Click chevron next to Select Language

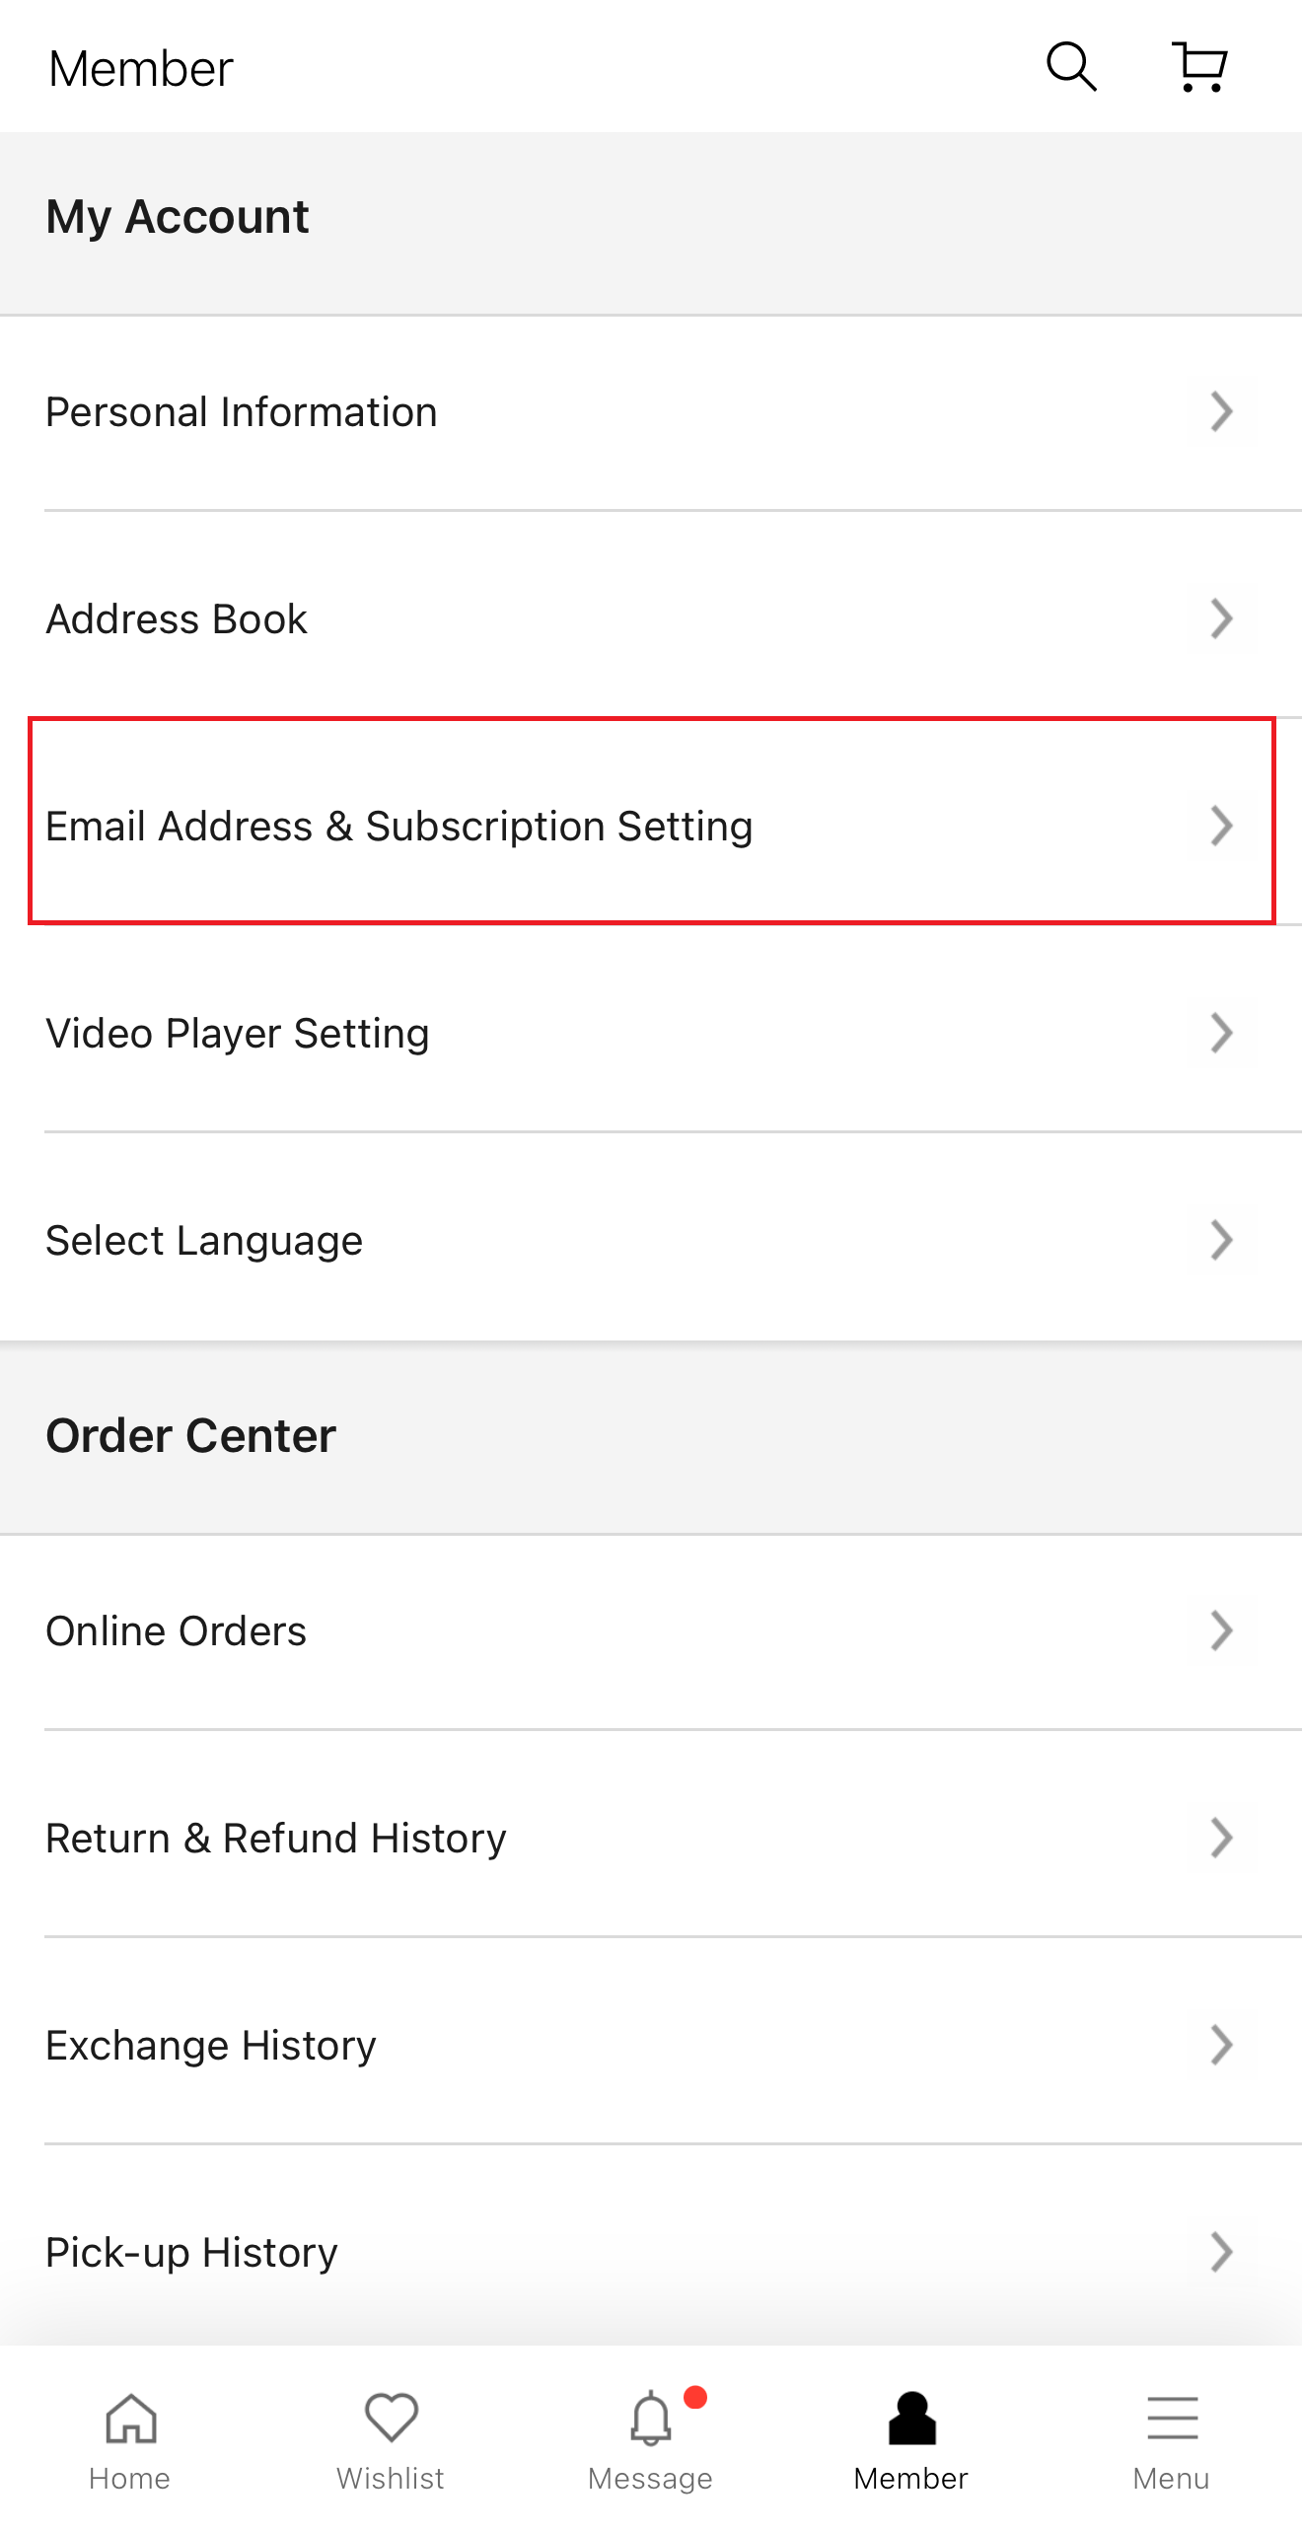pyautogui.click(x=1221, y=1241)
